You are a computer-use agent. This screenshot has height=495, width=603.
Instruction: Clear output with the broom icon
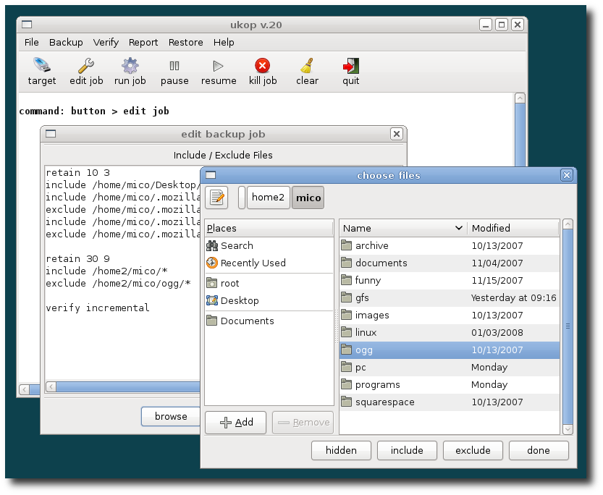click(x=307, y=66)
